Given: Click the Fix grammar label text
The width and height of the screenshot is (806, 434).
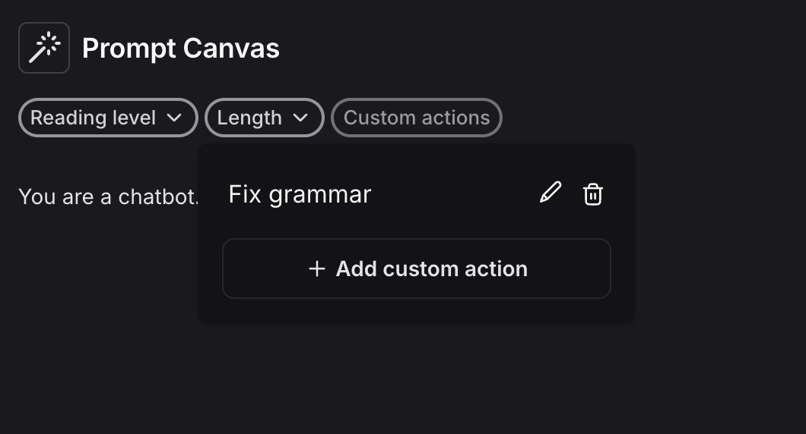Looking at the screenshot, I should coord(300,194).
